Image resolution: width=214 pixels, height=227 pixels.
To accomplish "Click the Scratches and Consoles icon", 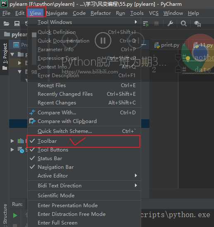I will click(x=21, y=150).
